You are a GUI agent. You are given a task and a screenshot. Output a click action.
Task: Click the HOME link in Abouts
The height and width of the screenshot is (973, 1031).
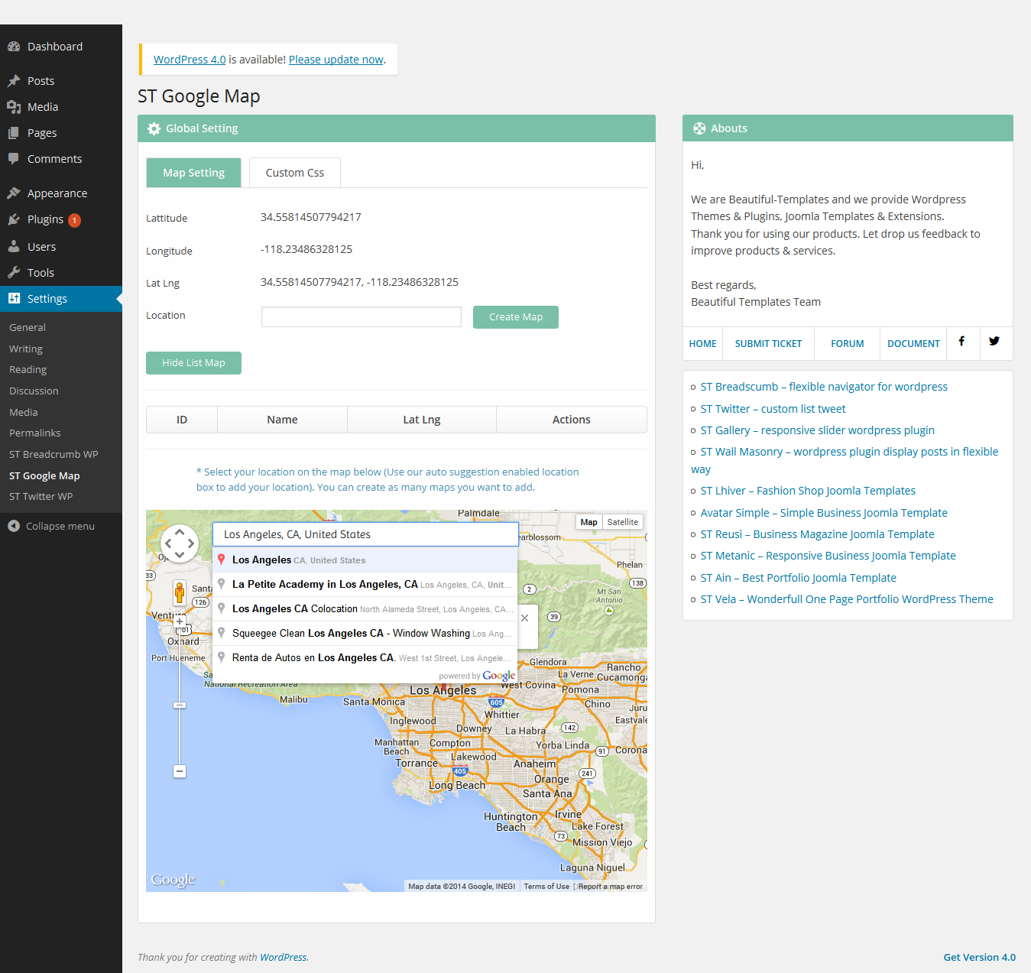click(x=703, y=344)
